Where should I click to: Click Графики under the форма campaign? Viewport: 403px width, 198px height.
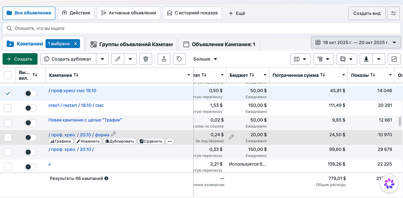tap(61, 141)
